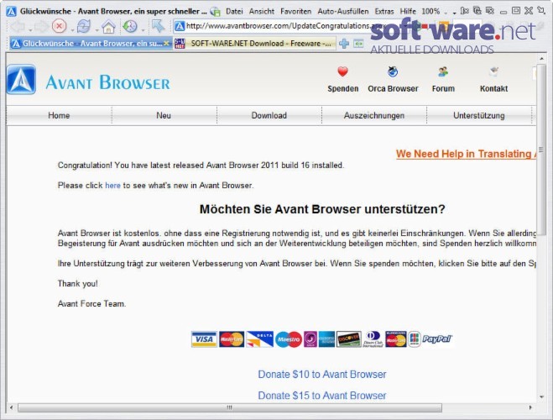Open the Ansicht menu

(262, 11)
